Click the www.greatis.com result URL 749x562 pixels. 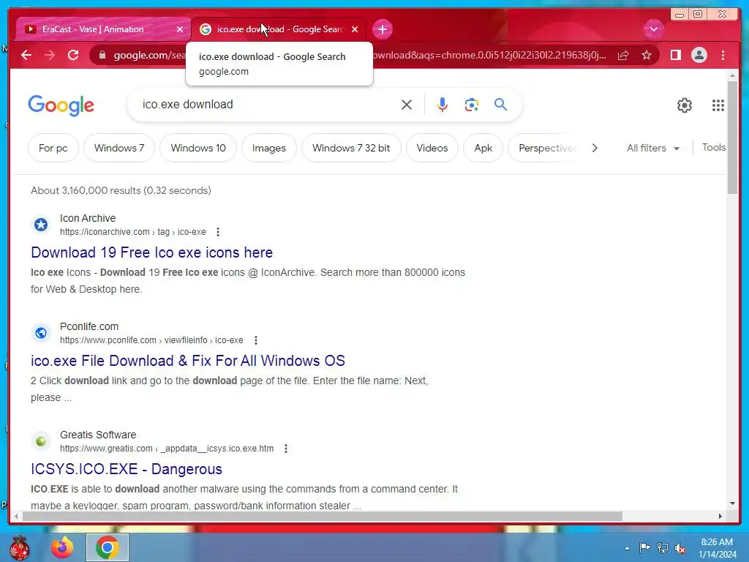(x=167, y=449)
